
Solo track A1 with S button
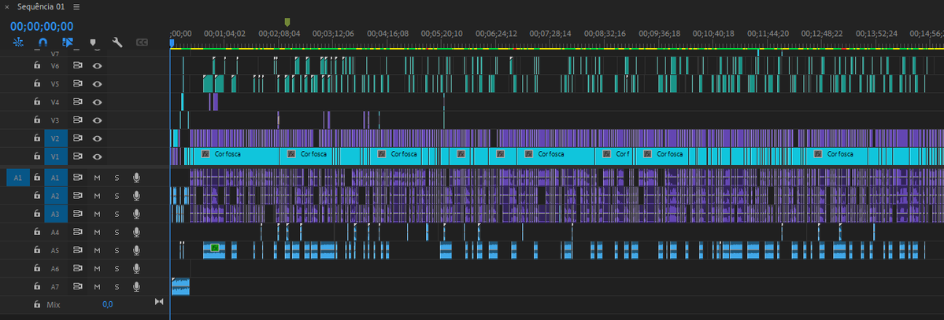point(117,178)
